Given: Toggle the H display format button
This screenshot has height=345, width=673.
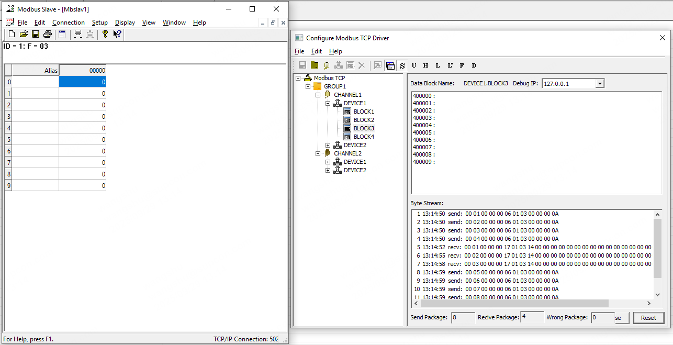Looking at the screenshot, I should coord(425,65).
